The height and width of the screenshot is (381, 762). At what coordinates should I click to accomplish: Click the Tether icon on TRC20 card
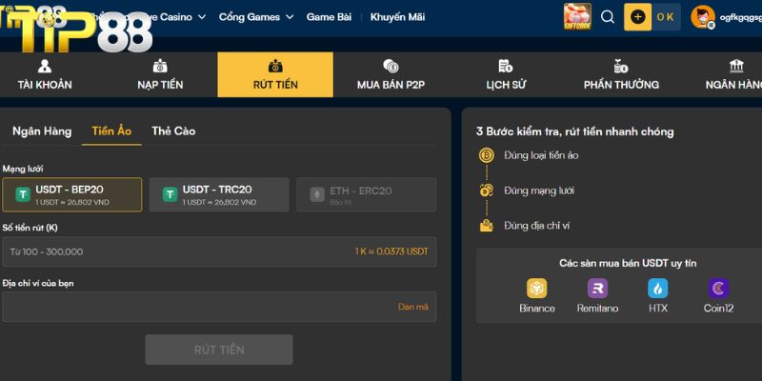(x=170, y=195)
